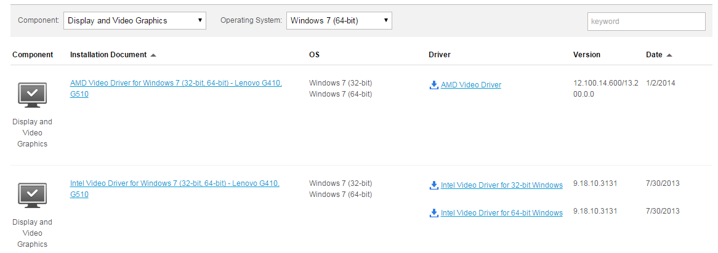Click 7/30/2013 date of 64-bit driver

tap(663, 211)
